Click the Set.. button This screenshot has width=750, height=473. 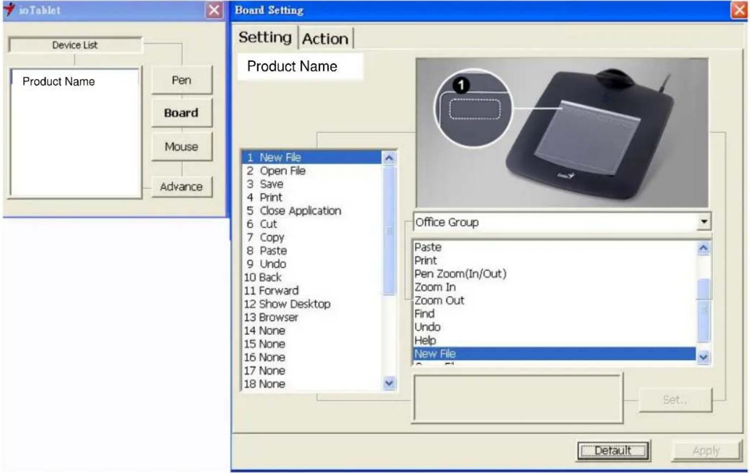pyautogui.click(x=675, y=400)
